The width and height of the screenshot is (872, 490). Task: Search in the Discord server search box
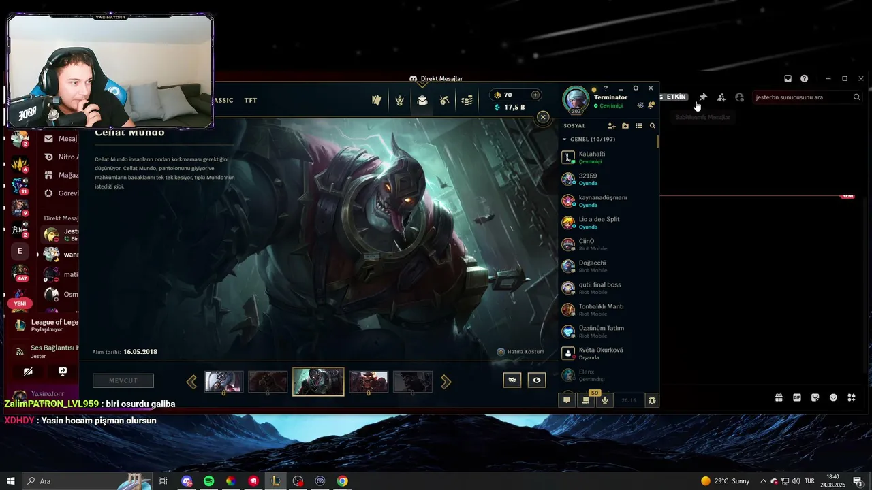point(808,97)
